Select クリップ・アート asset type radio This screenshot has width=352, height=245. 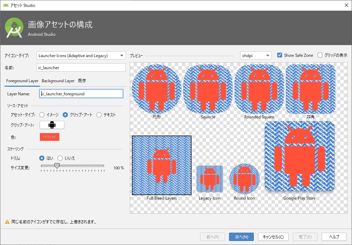(65, 115)
